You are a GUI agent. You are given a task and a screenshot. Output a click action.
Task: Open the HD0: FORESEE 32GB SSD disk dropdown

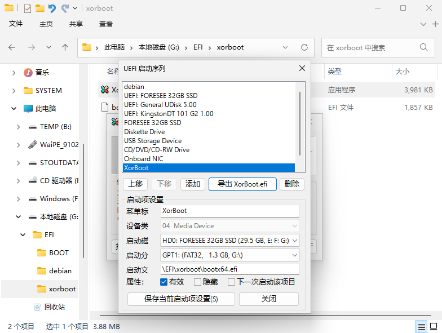pyautogui.click(x=230, y=240)
